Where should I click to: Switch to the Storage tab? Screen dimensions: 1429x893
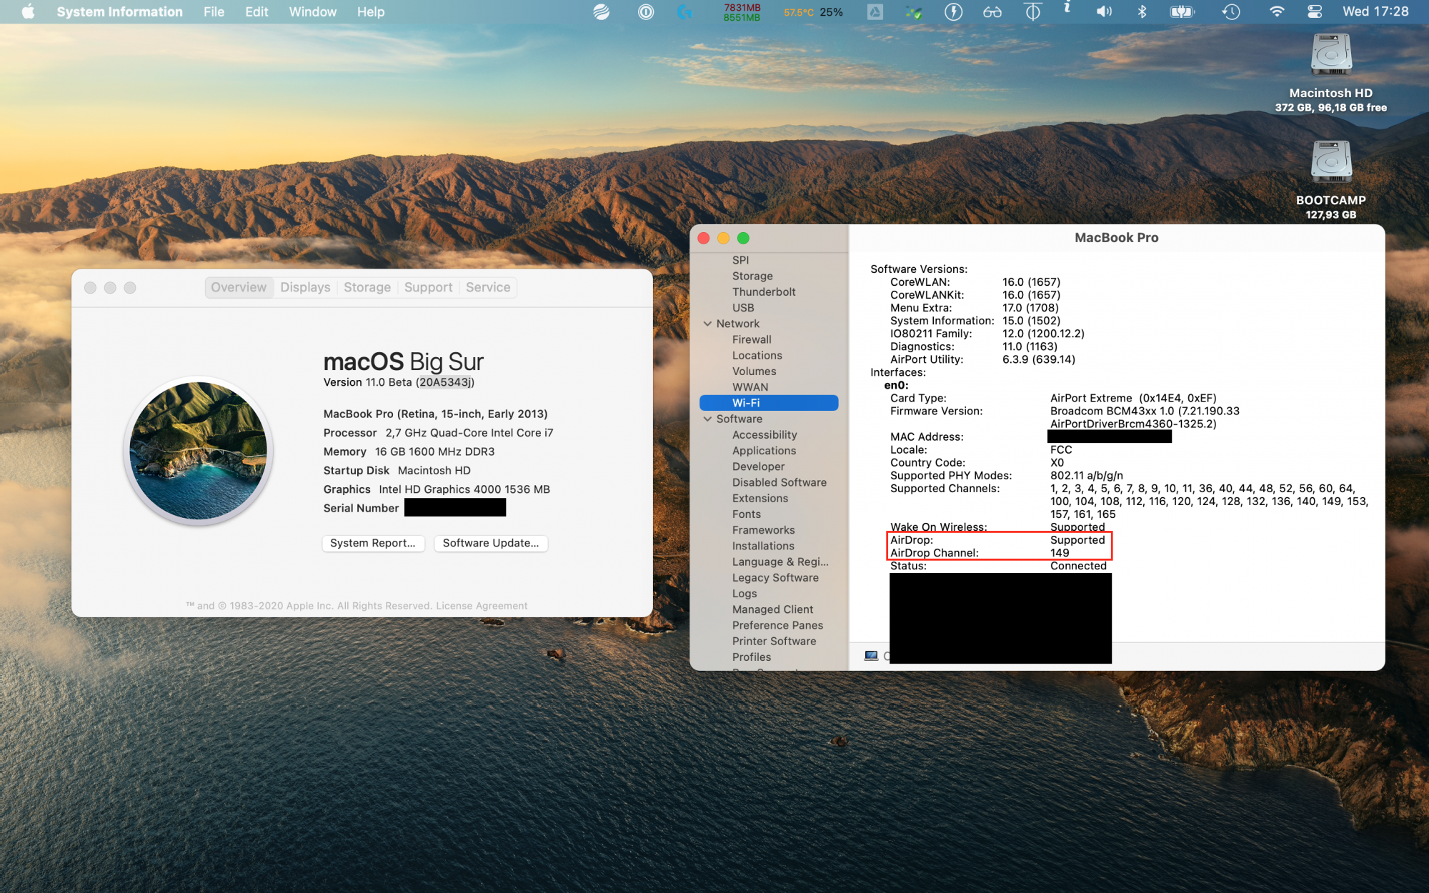[x=367, y=287]
